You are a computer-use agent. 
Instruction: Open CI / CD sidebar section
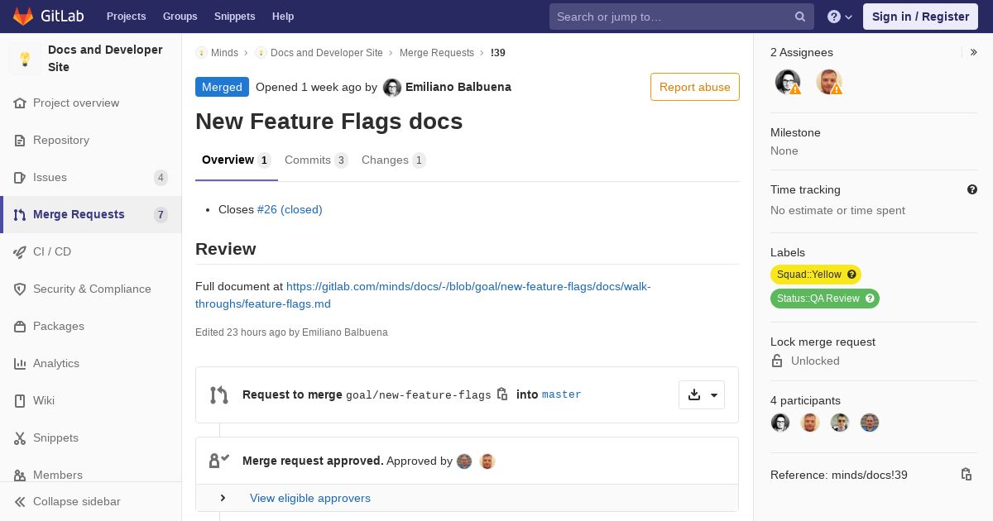pos(51,251)
